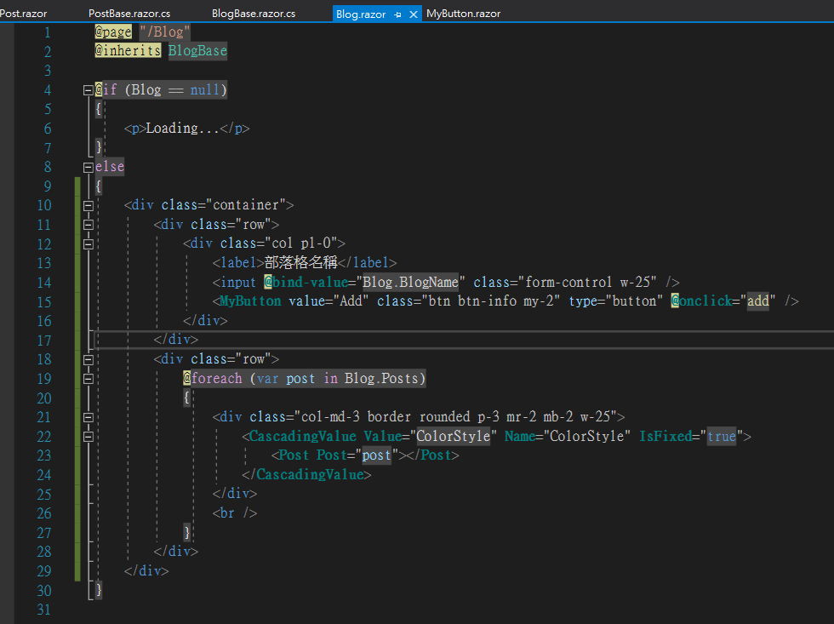Click the IsFixed attribute name
This screenshot has height=624, width=834.
click(665, 436)
